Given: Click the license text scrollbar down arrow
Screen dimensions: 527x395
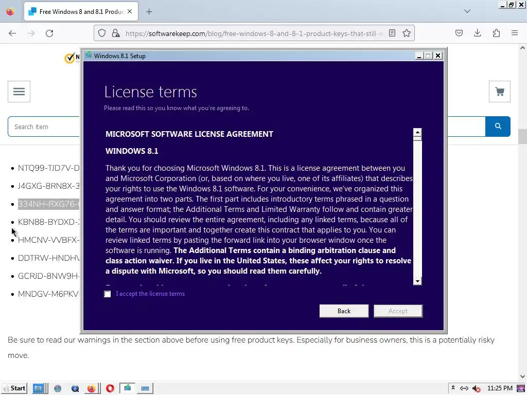Looking at the screenshot, I should click(x=417, y=281).
